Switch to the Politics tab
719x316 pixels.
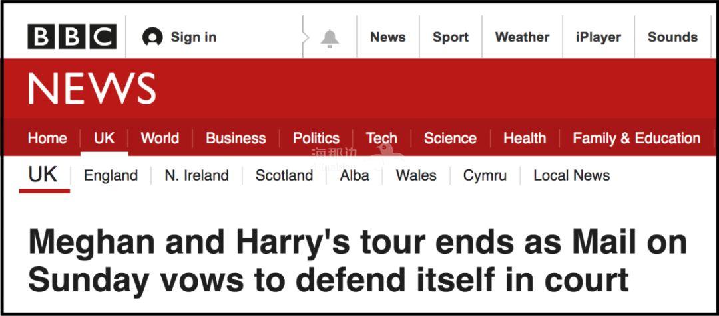tap(316, 138)
